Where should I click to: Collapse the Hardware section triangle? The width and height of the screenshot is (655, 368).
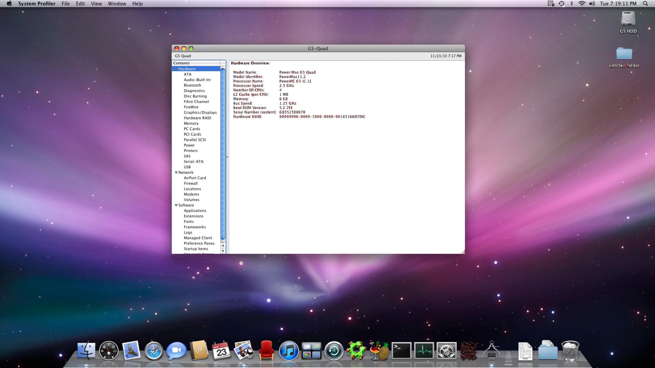[x=176, y=69]
